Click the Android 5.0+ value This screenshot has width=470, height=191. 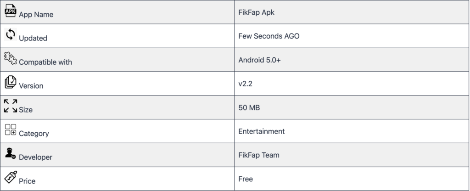pyautogui.click(x=259, y=60)
